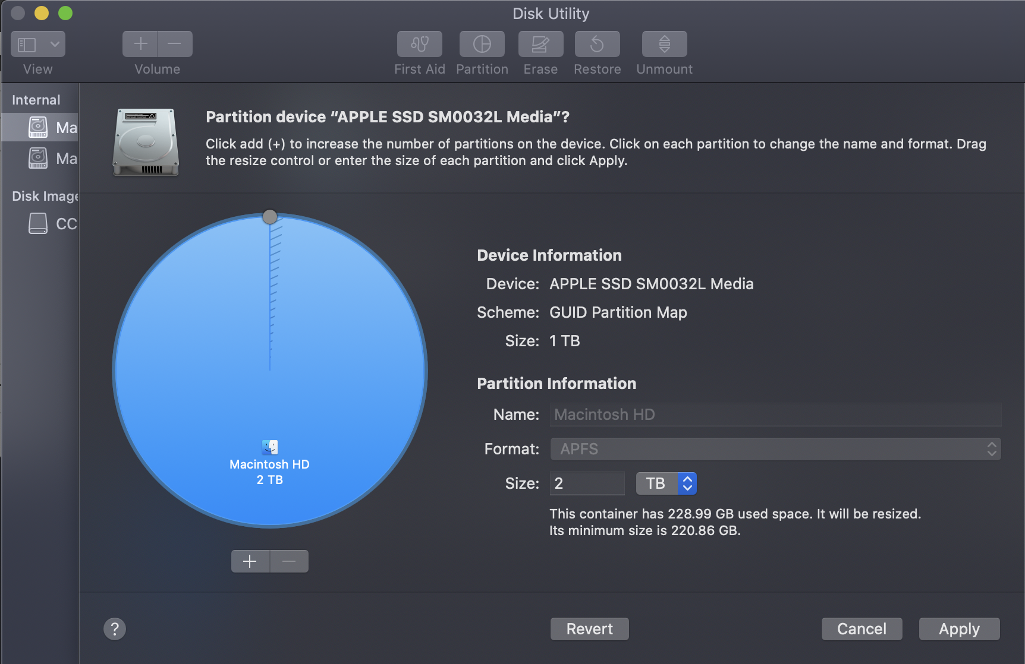
Task: Click the Restore toolbar icon
Action: point(597,43)
